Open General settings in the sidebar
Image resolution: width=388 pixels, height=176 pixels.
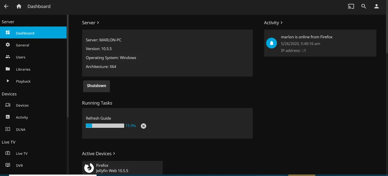(33, 45)
